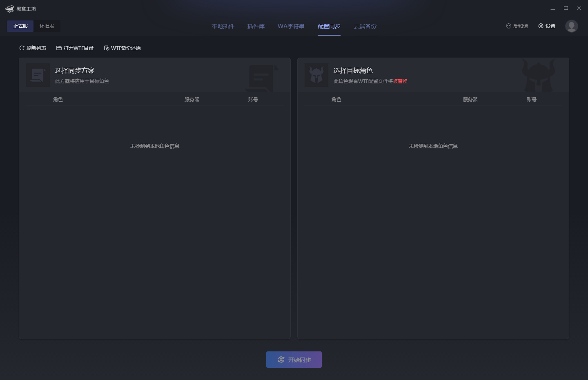Open the user profile avatar icon

(x=572, y=26)
